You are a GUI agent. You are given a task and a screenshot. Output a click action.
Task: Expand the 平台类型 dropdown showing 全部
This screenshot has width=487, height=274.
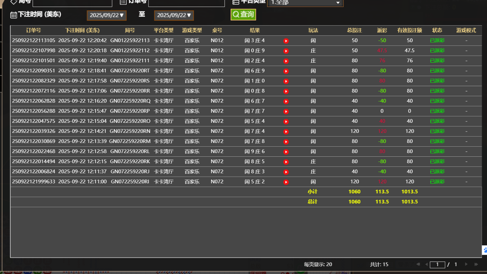[305, 3]
